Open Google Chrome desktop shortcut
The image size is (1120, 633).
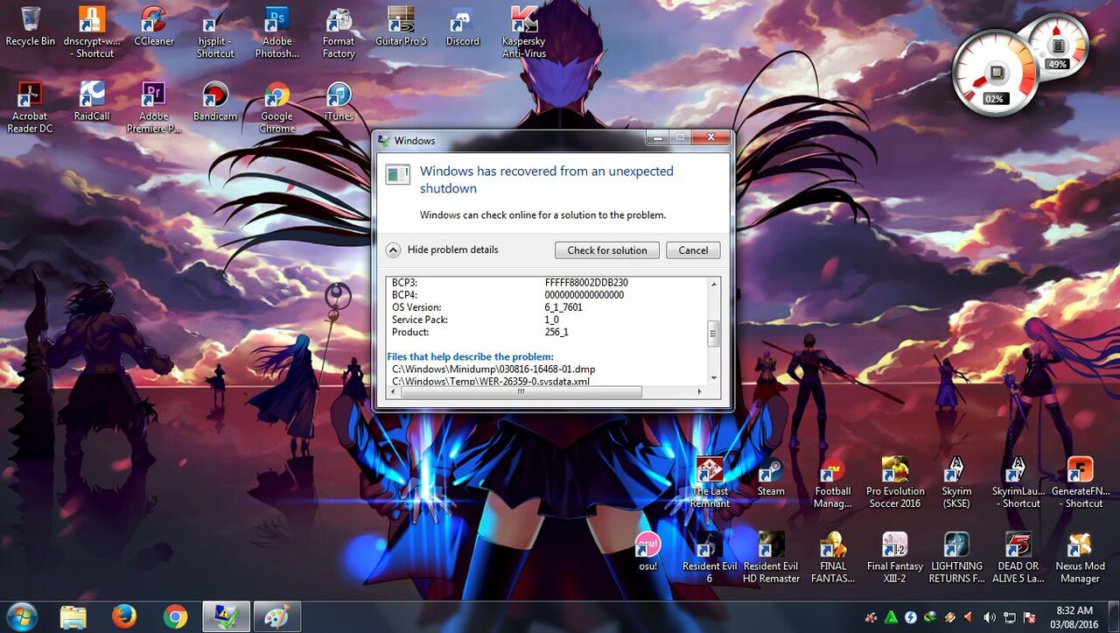click(x=276, y=108)
